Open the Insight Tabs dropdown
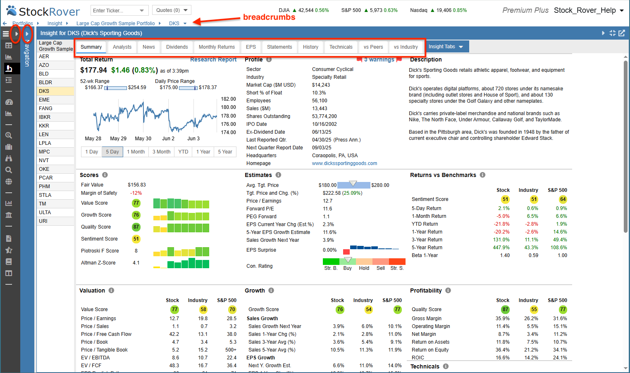 pyautogui.click(x=446, y=47)
